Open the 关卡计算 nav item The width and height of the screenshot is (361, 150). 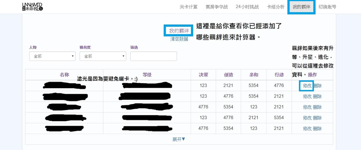pyautogui.click(x=189, y=7)
